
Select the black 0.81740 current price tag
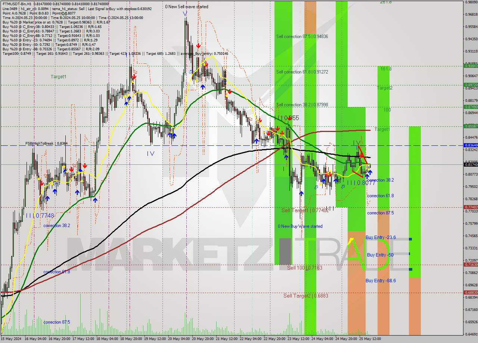pyautogui.click(x=471, y=164)
